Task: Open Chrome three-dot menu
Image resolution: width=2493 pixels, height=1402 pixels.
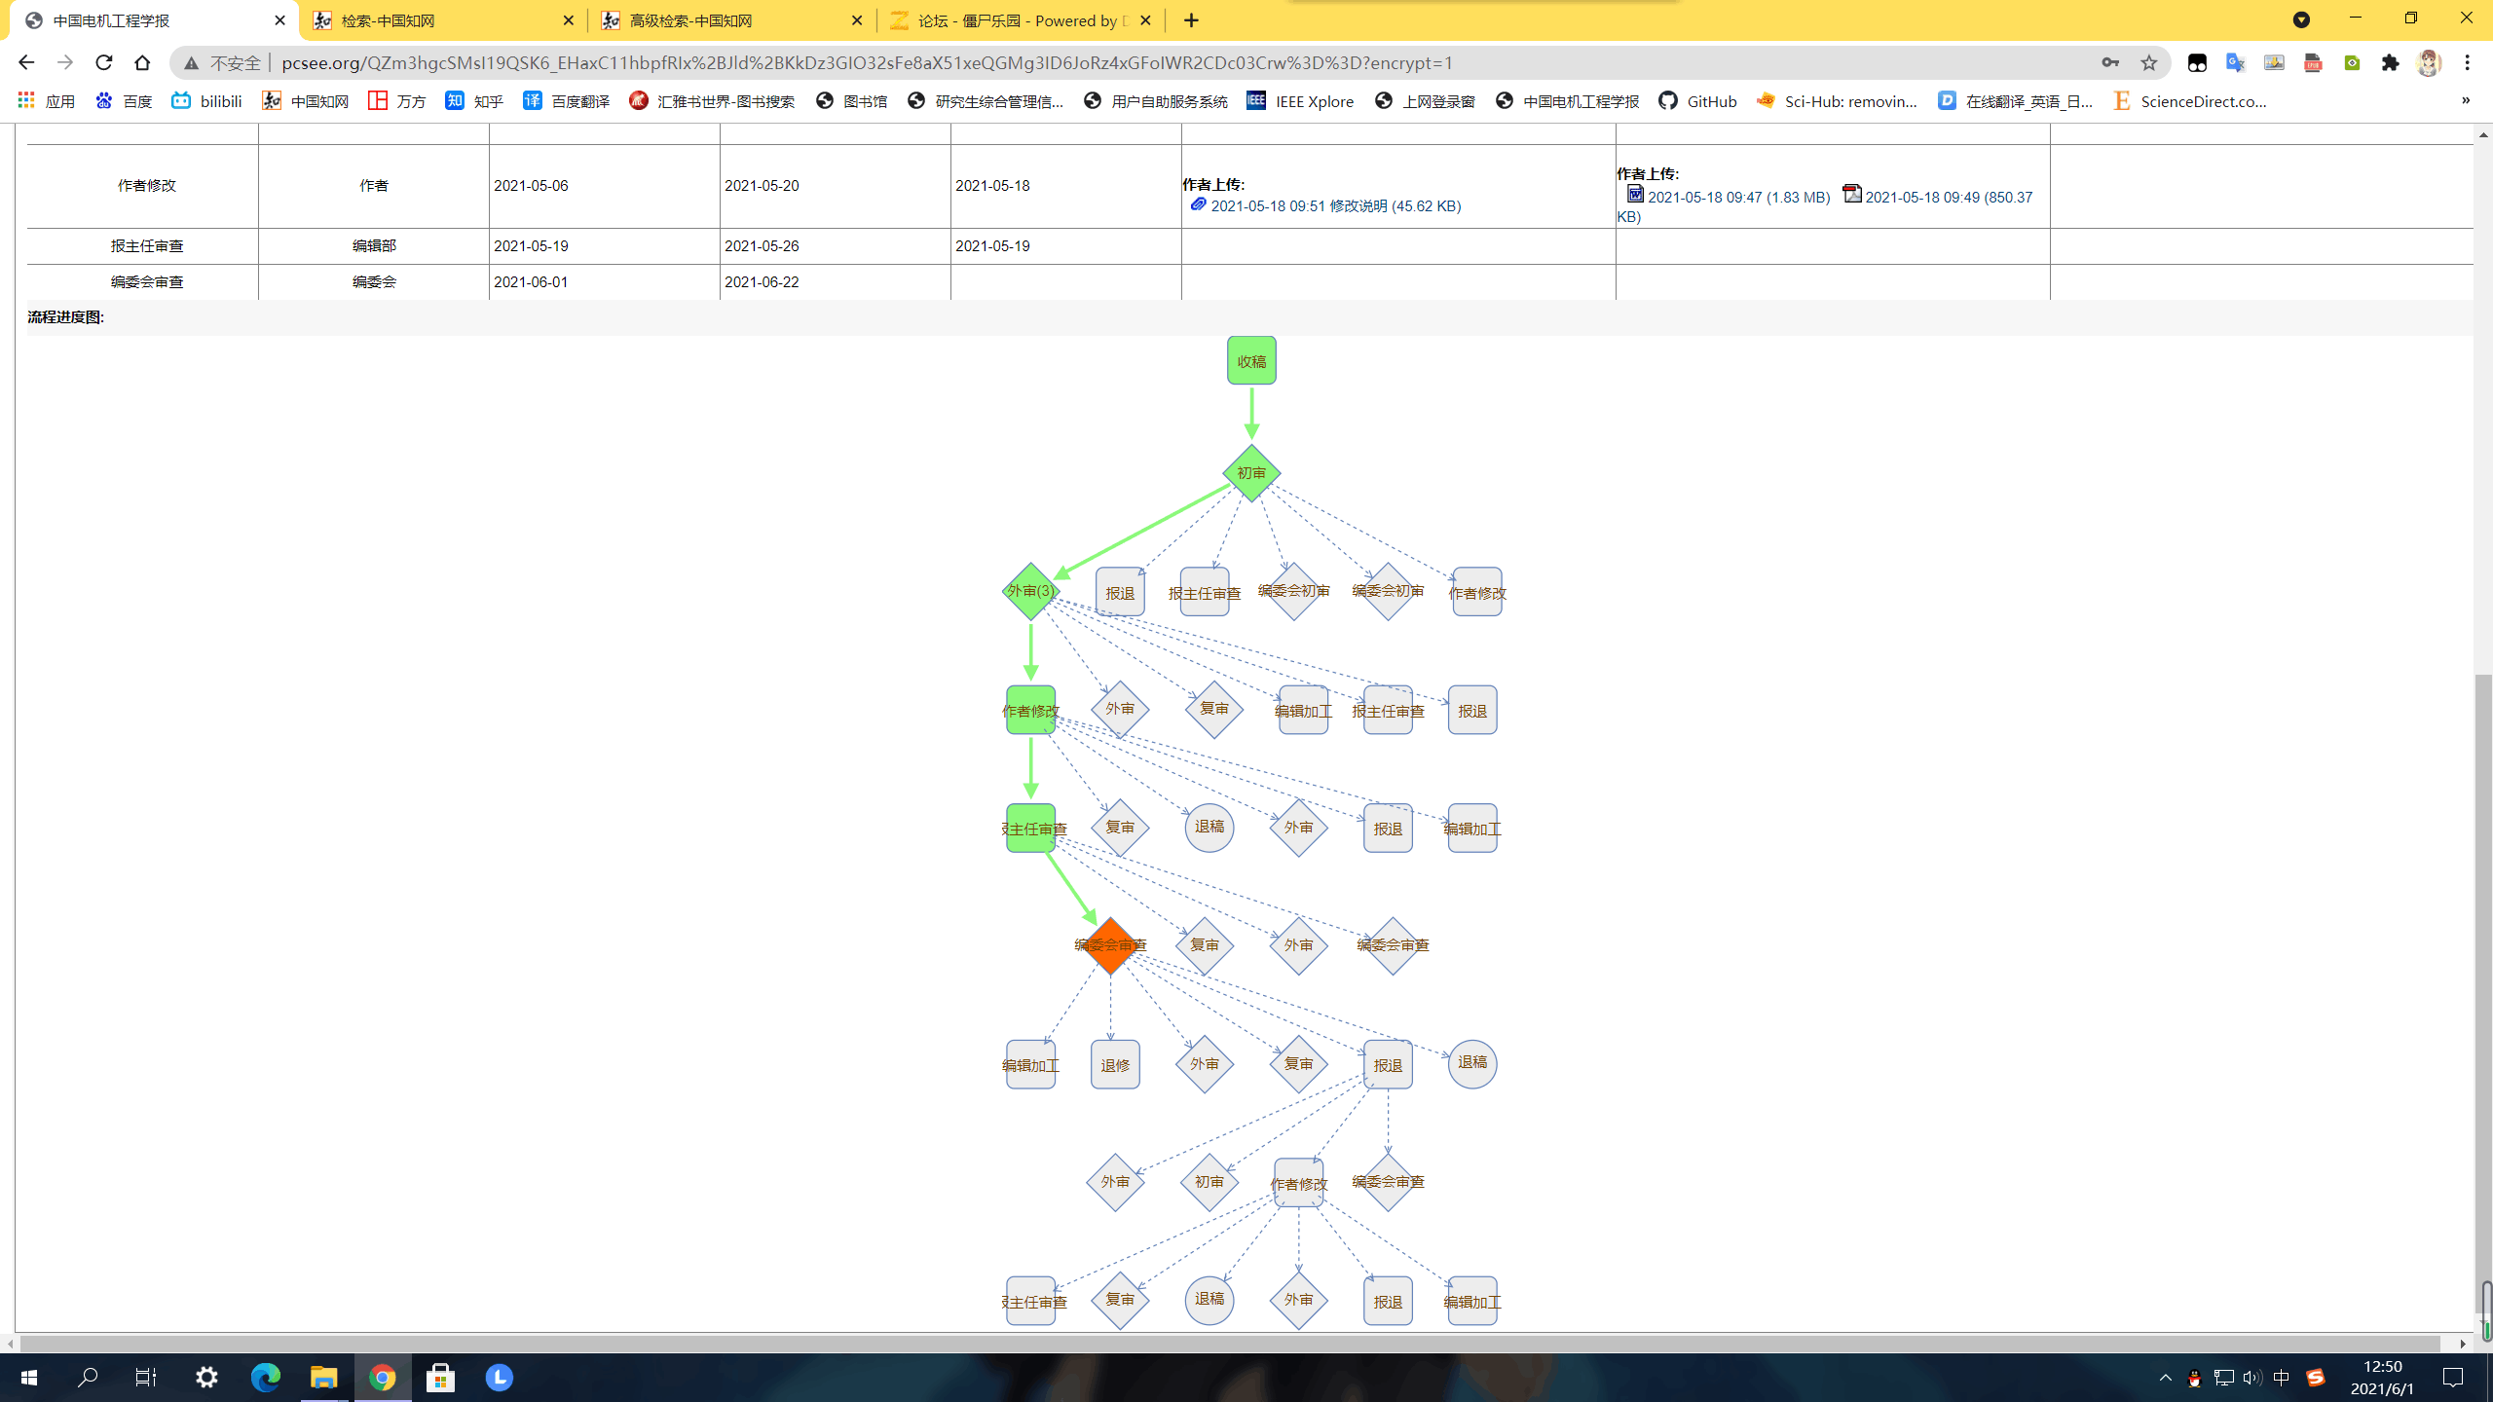Action: [2468, 63]
